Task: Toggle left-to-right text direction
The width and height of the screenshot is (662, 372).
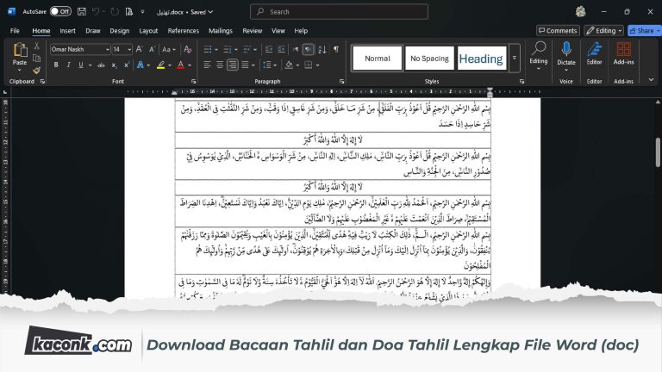Action: coord(296,49)
